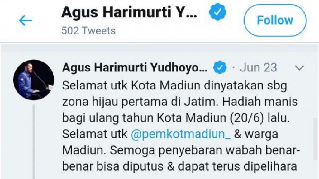Click the thread line below the avatar
This screenshot has width=319, height=179.
click(34, 142)
